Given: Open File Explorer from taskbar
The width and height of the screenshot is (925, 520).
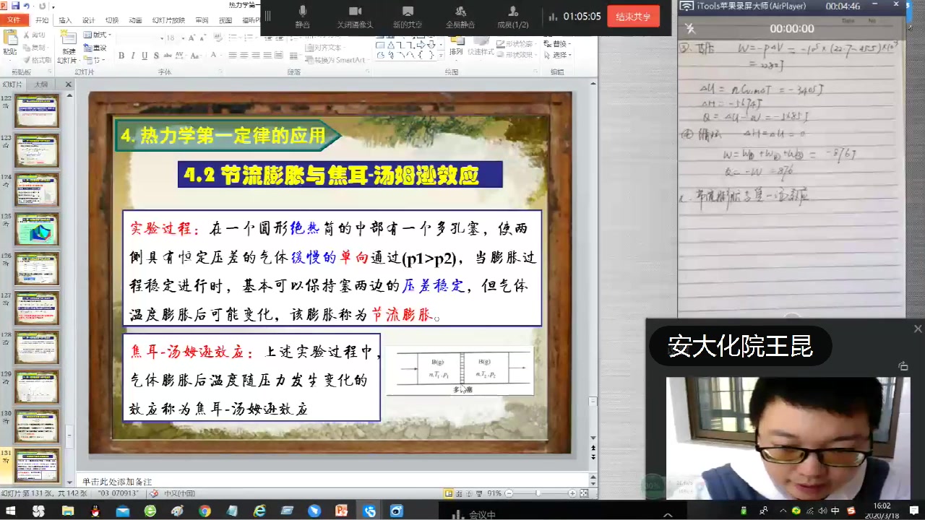Looking at the screenshot, I should click(67, 511).
